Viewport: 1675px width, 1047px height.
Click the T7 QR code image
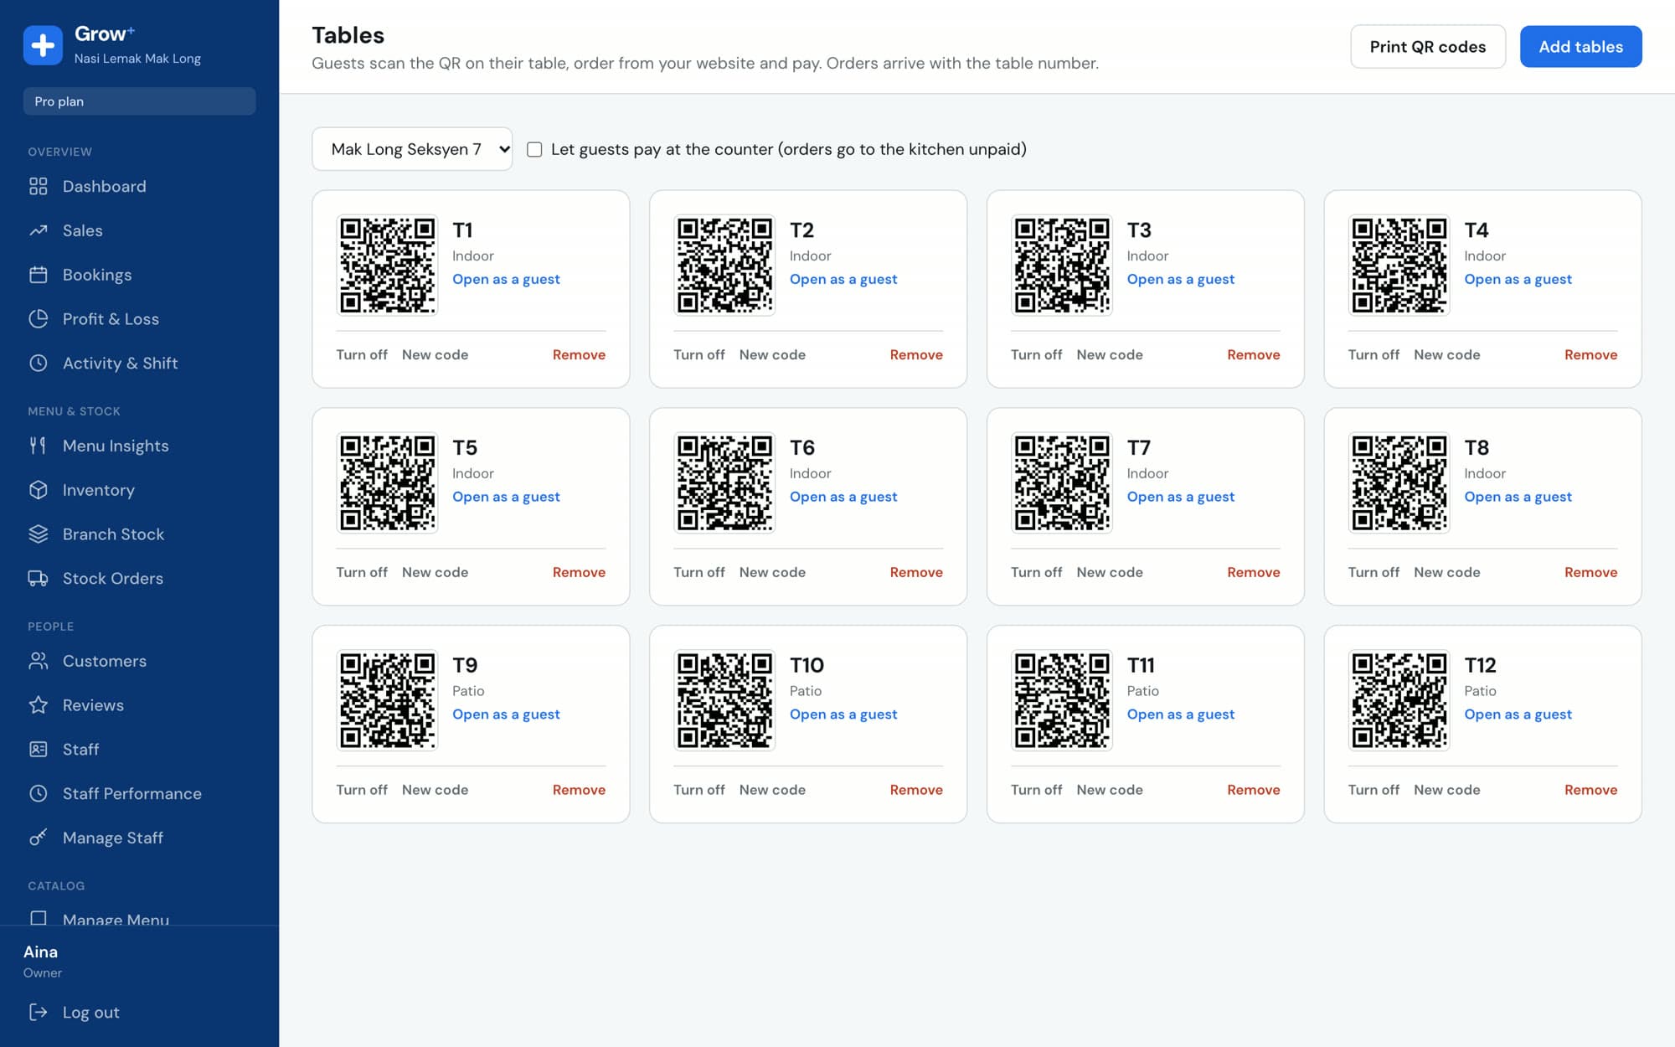pos(1062,482)
